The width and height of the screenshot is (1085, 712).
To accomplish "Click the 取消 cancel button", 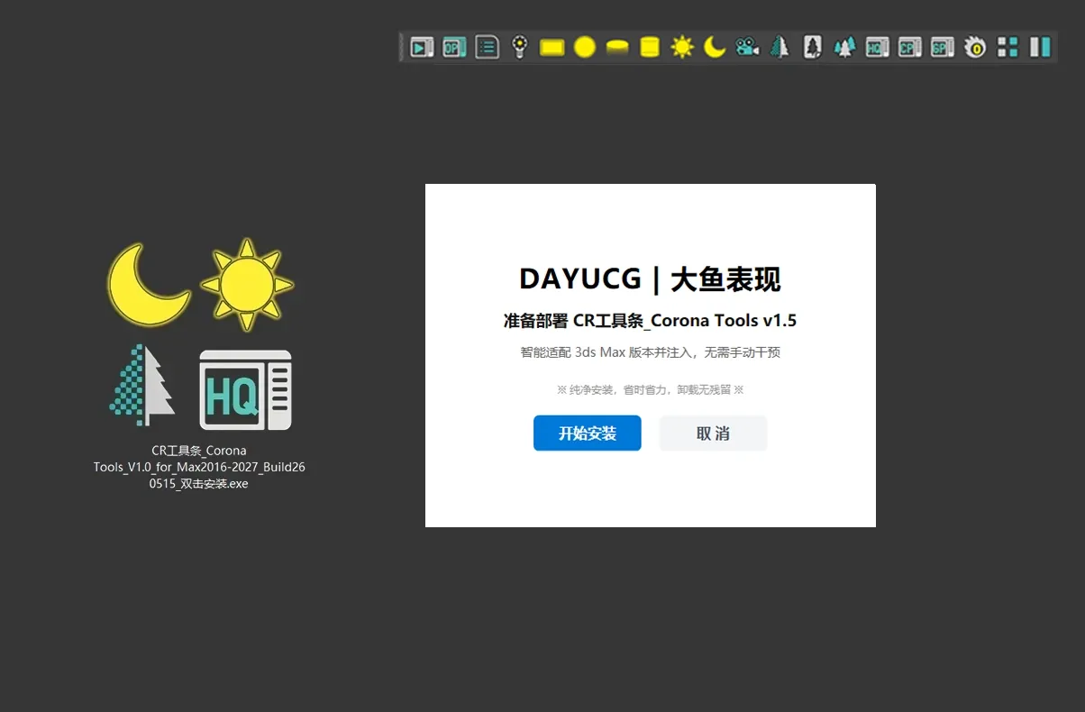I will [x=713, y=434].
